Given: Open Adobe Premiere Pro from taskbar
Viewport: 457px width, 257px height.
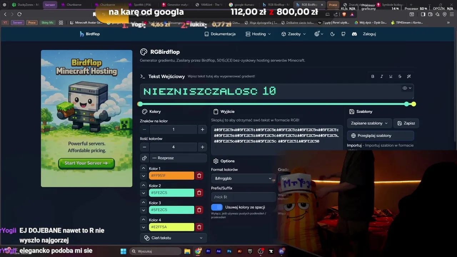Looking at the screenshot, I should pos(209,251).
